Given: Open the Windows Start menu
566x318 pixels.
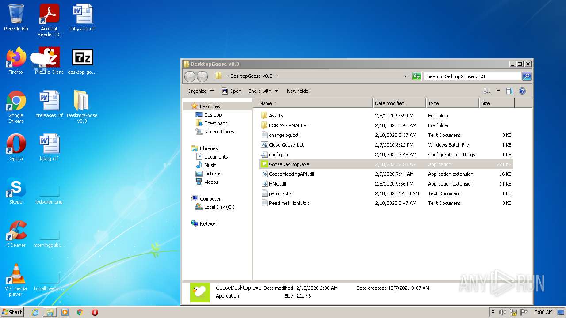Looking at the screenshot, I should (12, 312).
